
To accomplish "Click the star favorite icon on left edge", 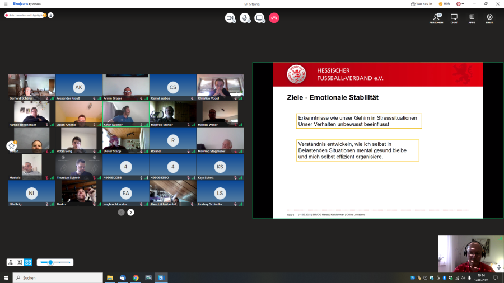I will point(11,146).
